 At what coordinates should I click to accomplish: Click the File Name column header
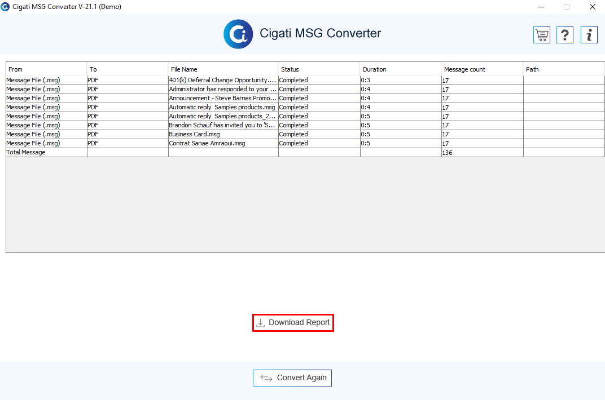tap(223, 69)
